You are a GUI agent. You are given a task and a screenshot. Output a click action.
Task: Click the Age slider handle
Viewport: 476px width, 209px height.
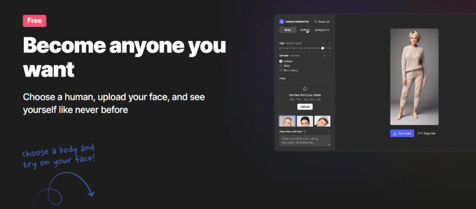tap(323, 48)
